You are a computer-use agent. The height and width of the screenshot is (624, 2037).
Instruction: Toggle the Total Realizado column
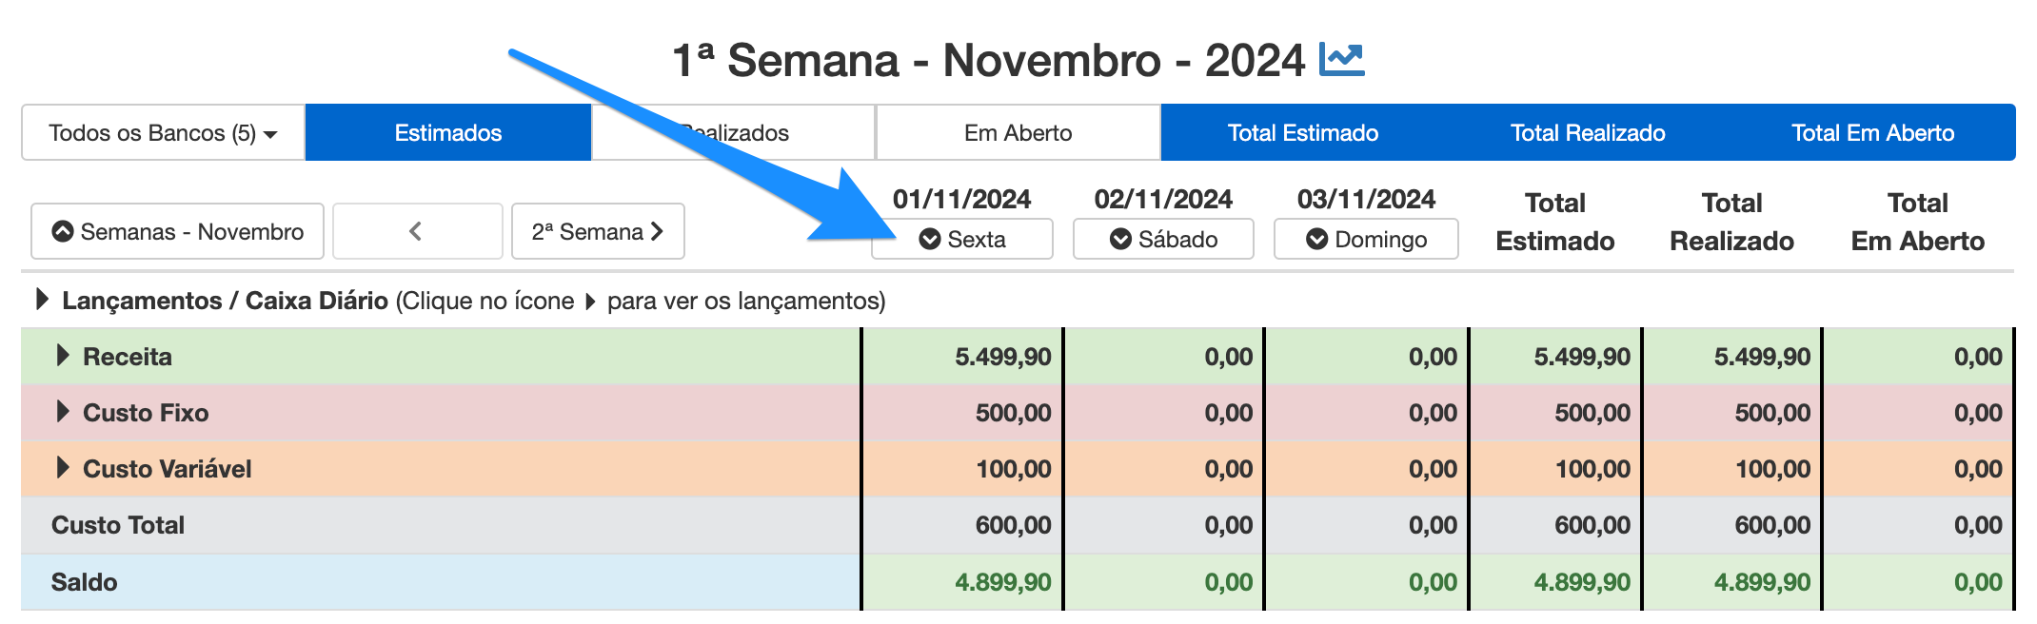(1588, 132)
